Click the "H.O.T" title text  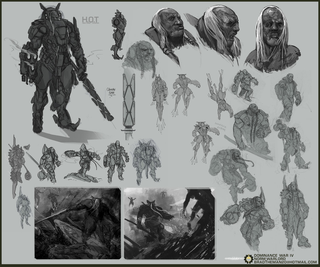[90, 20]
